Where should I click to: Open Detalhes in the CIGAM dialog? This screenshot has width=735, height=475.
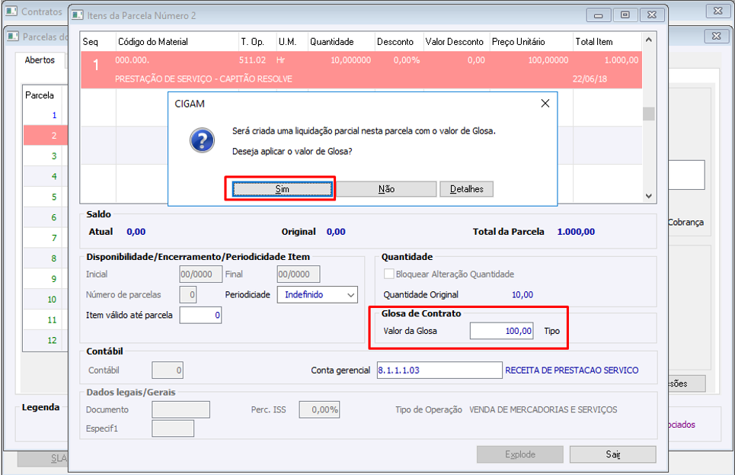(466, 188)
